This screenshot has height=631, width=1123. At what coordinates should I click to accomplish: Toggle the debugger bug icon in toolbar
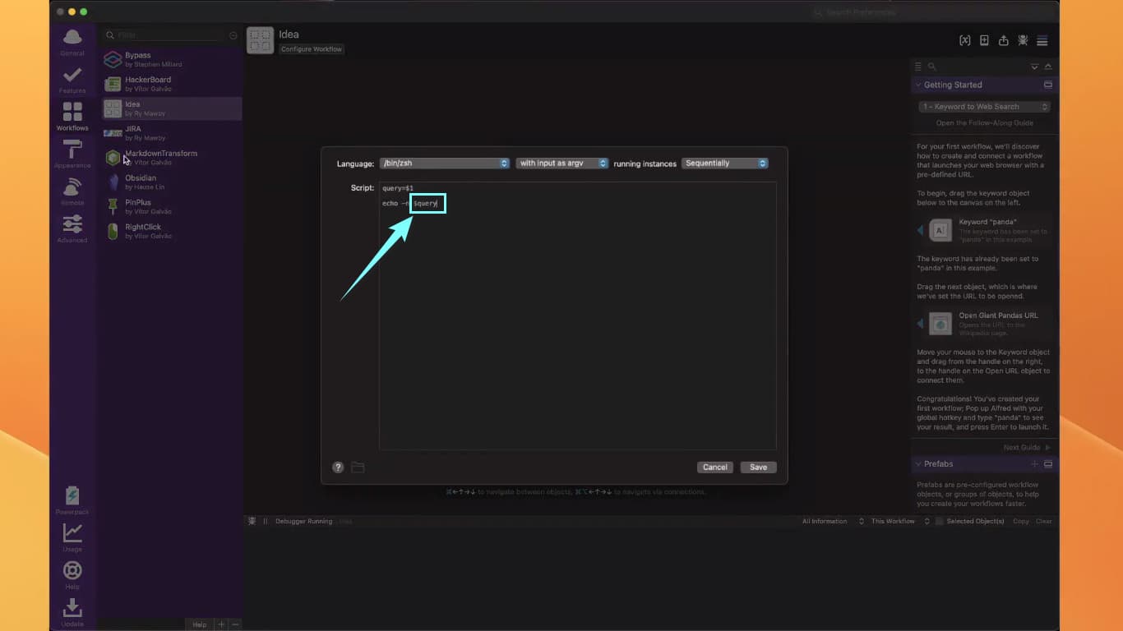point(1023,41)
